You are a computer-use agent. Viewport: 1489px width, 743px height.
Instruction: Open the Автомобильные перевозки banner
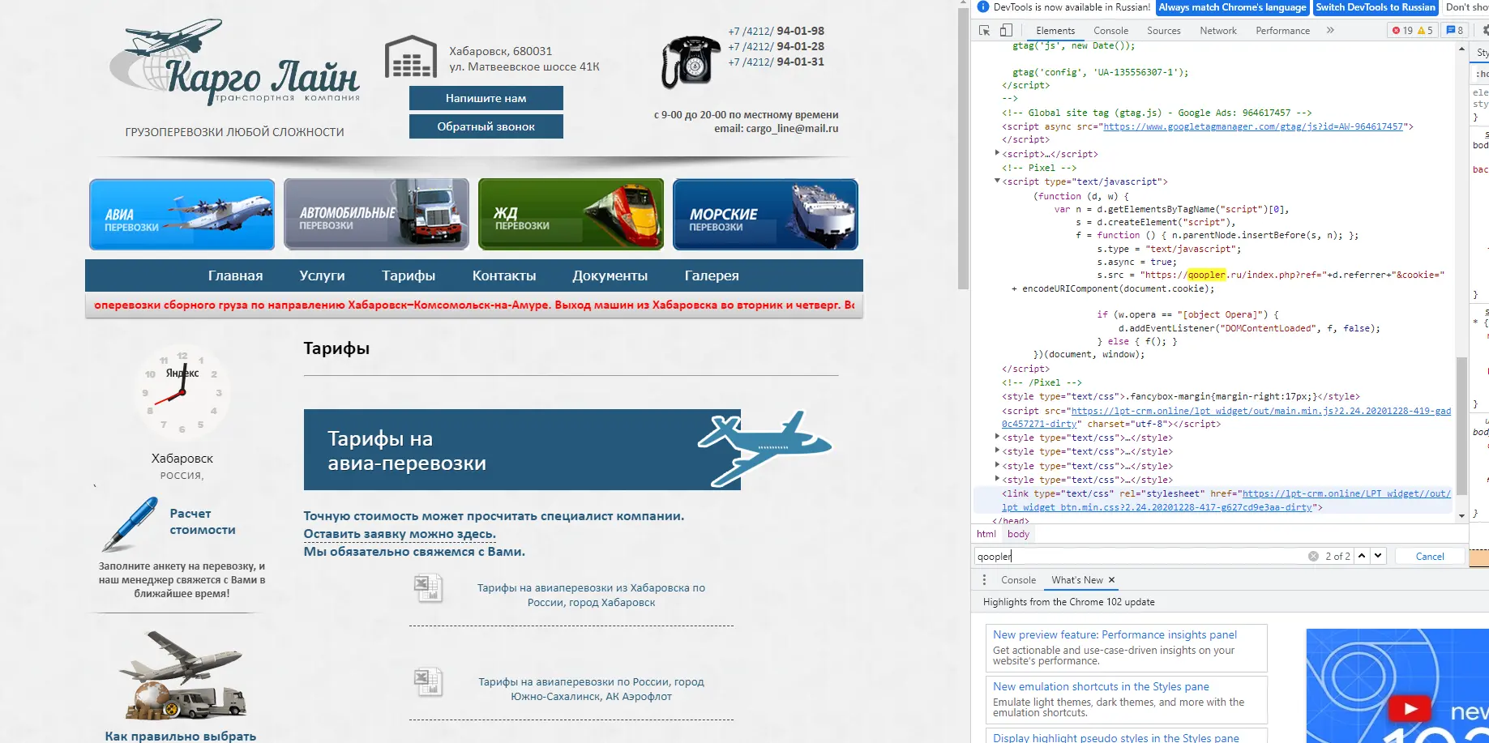click(376, 214)
